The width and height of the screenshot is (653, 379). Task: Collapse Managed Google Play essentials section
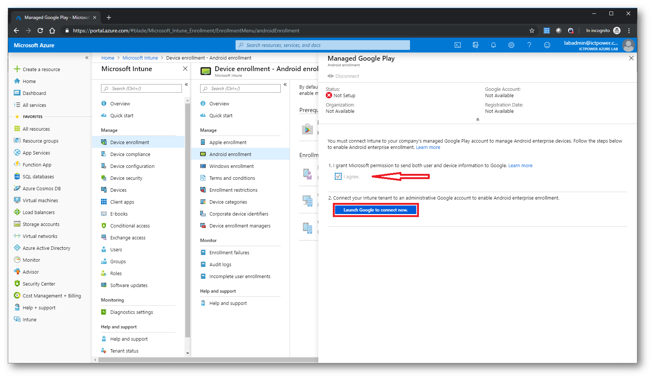point(477,120)
